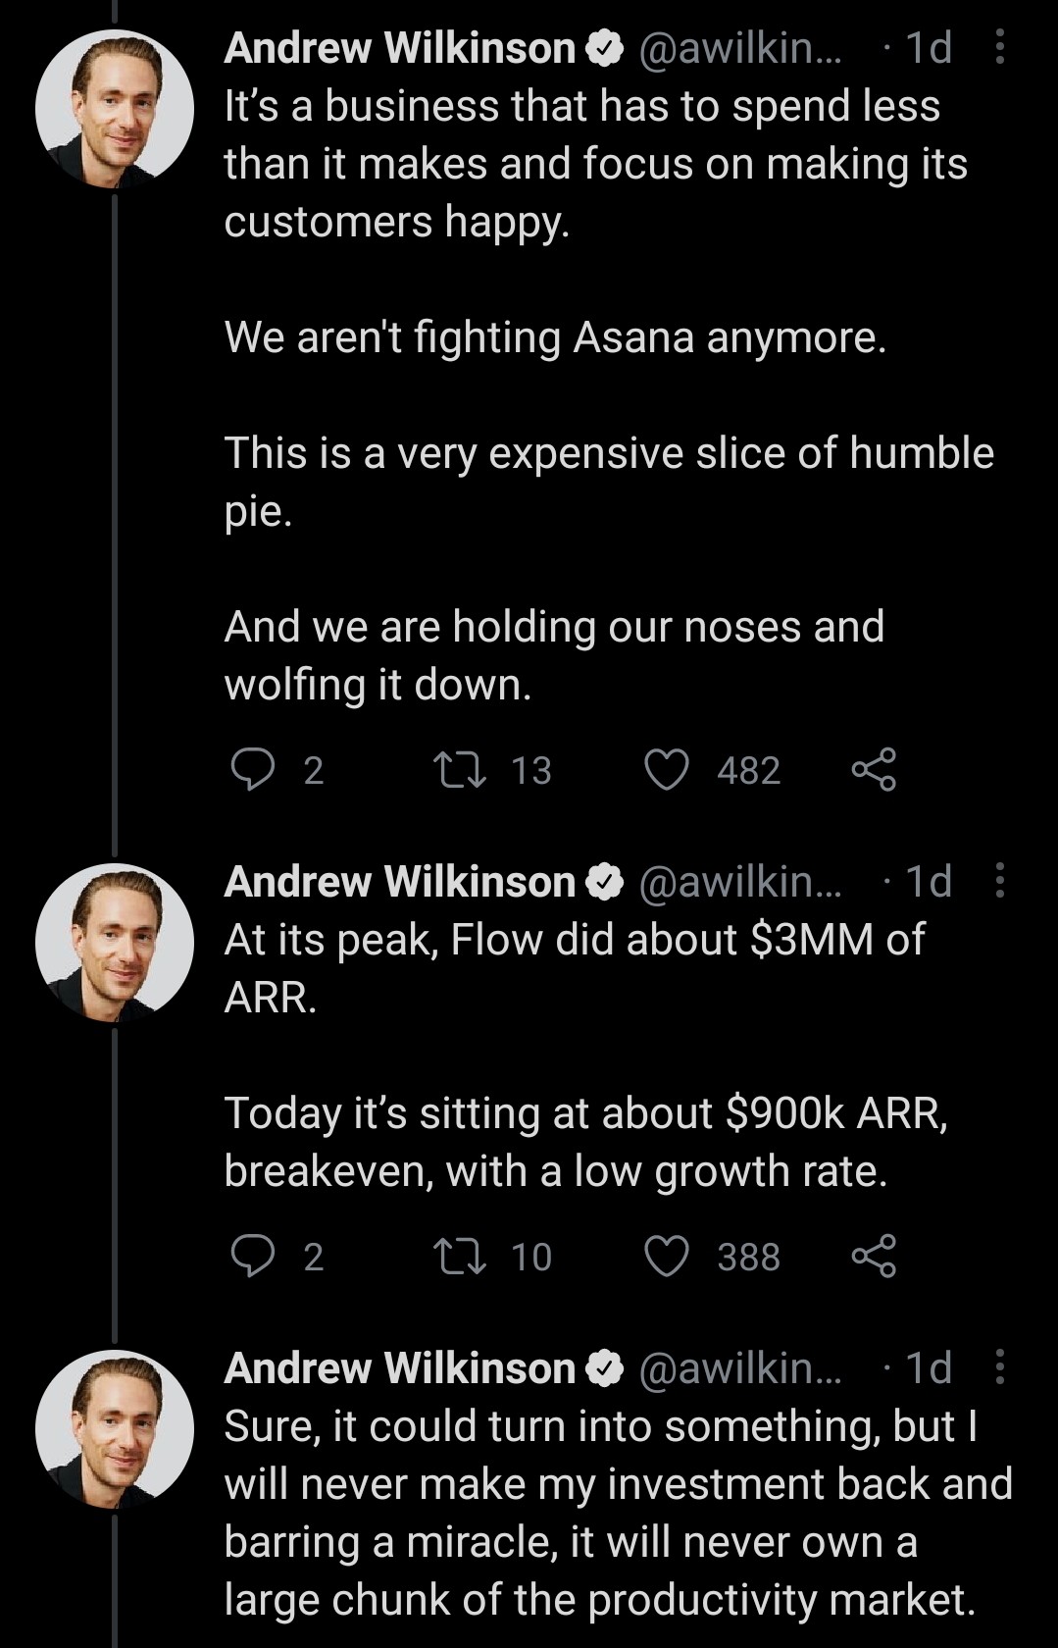Like the tweet with 388 likes
The image size is (1058, 1648).
[667, 1257]
